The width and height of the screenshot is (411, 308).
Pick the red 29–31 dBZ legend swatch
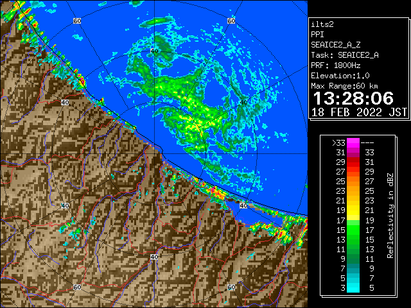coord(353,162)
